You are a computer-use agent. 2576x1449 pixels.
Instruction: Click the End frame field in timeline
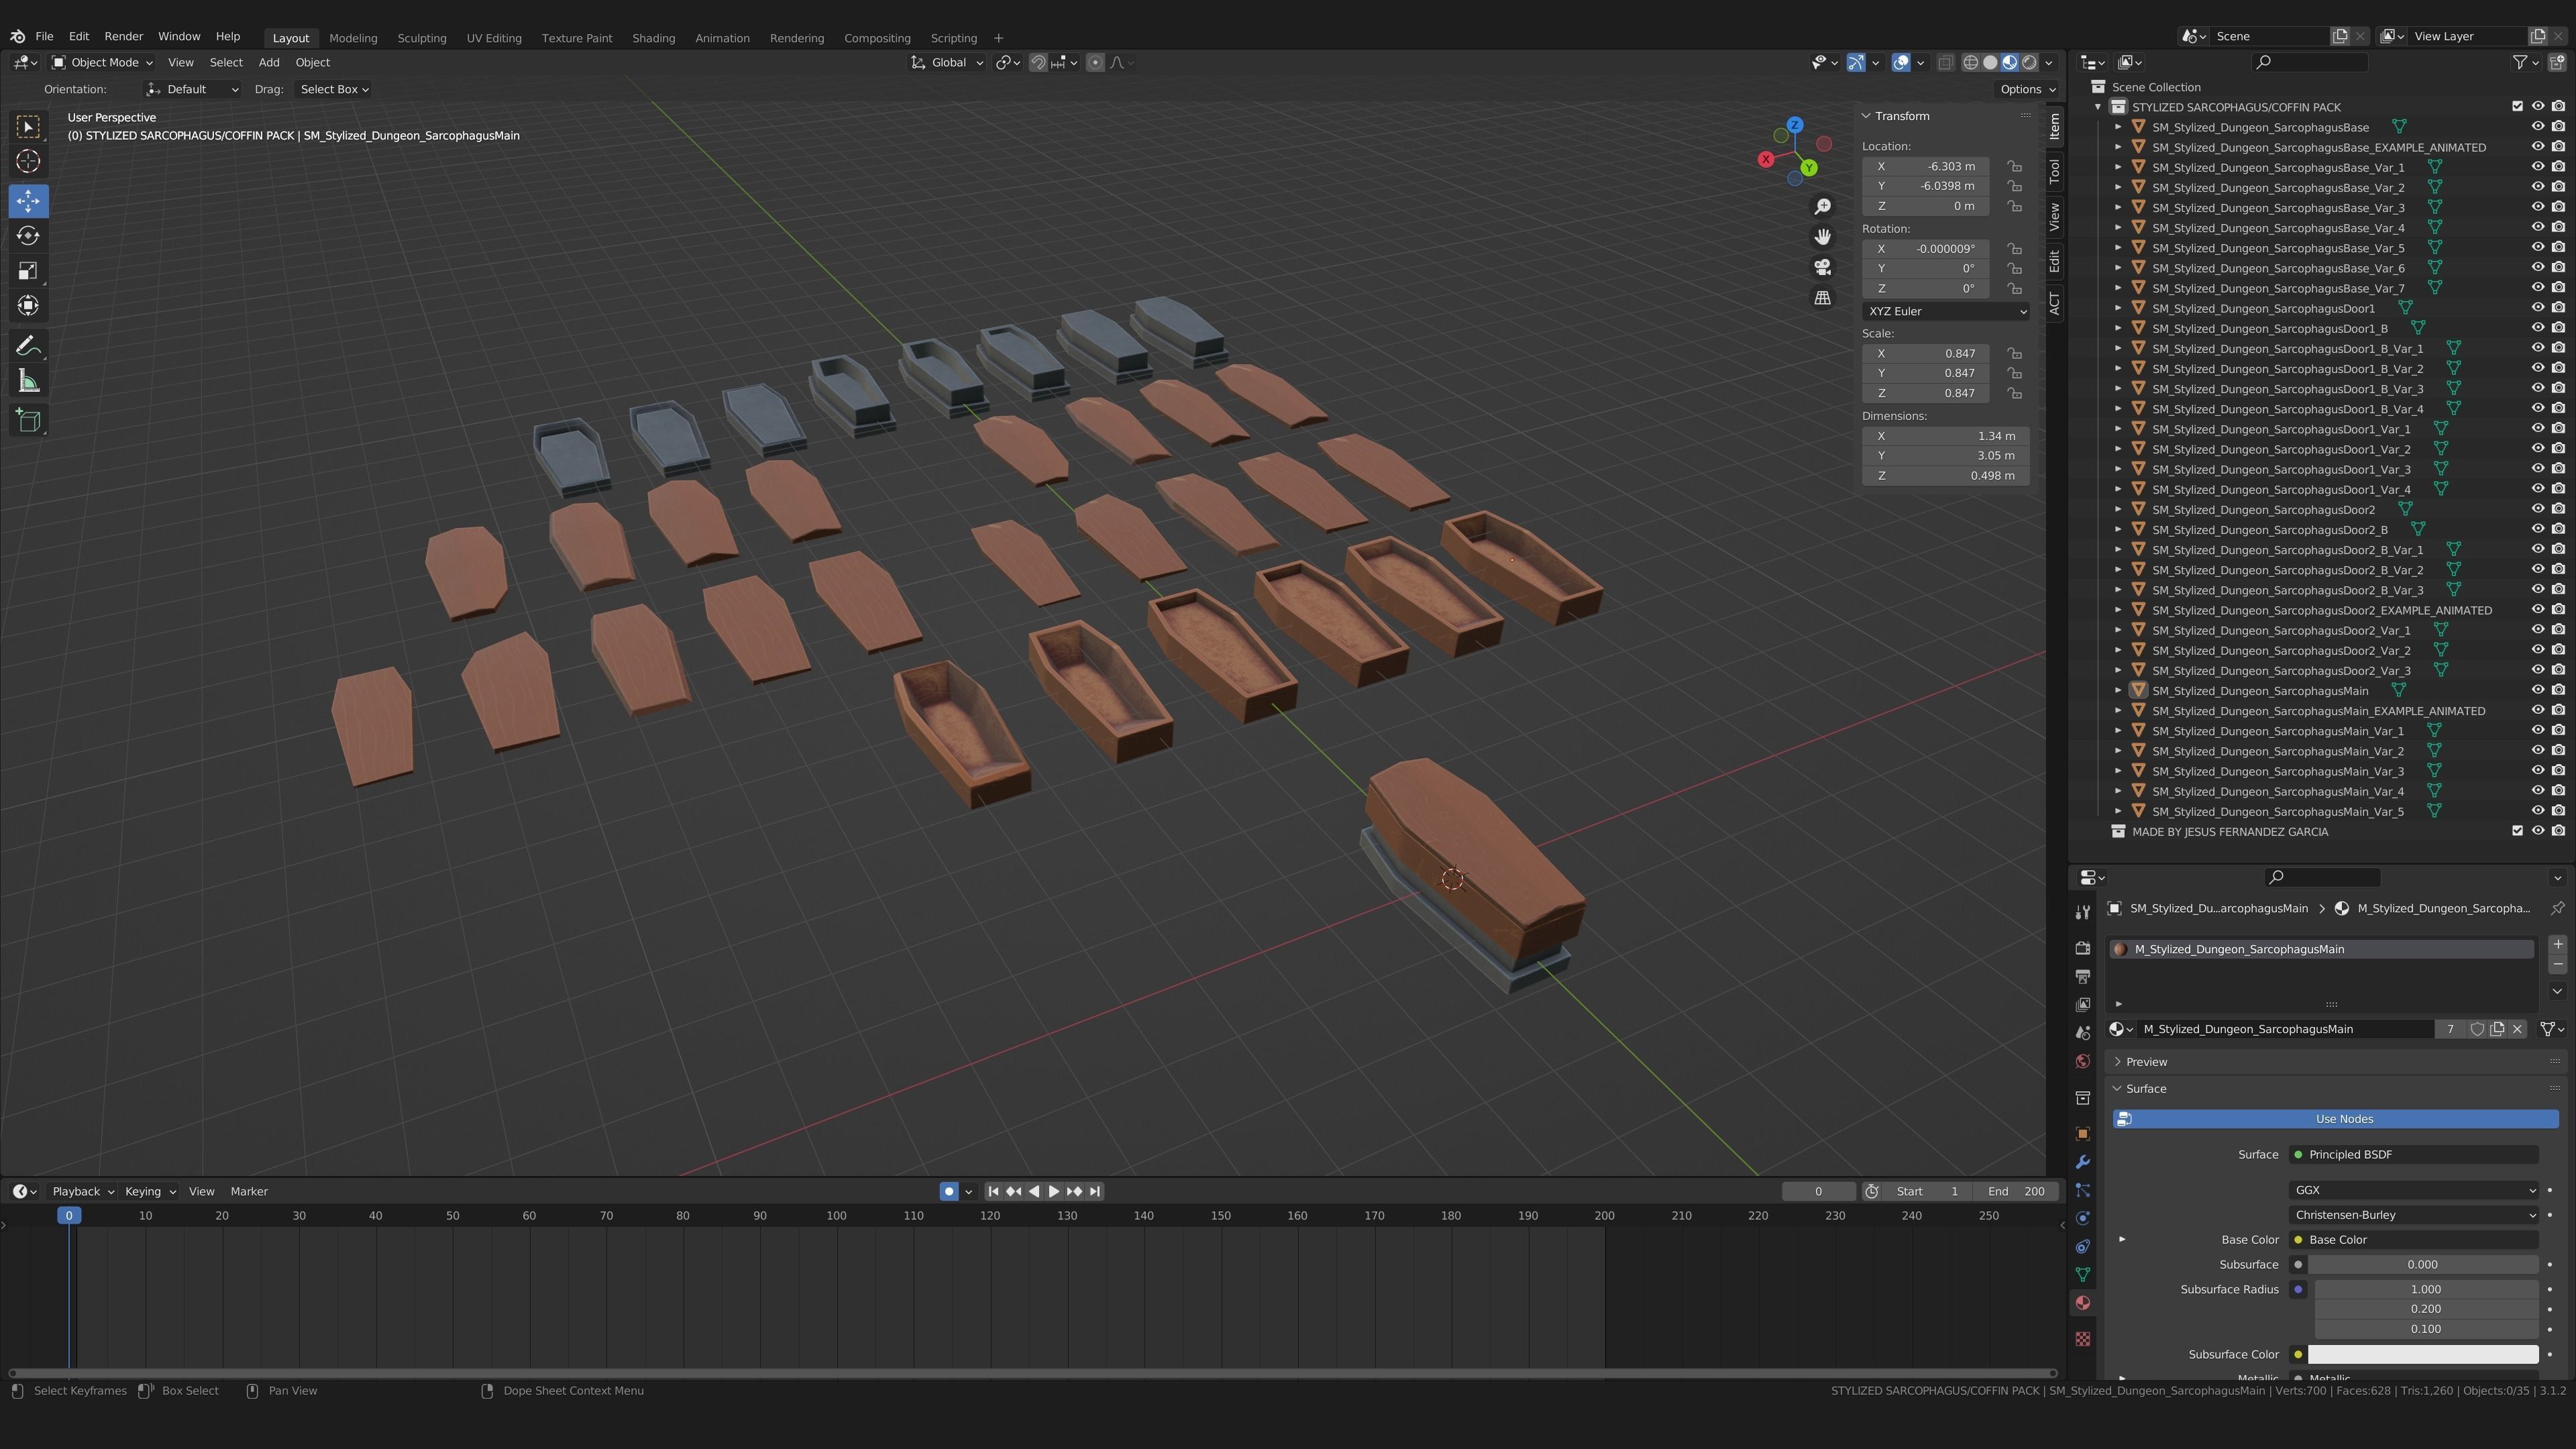pyautogui.click(x=2016, y=1191)
